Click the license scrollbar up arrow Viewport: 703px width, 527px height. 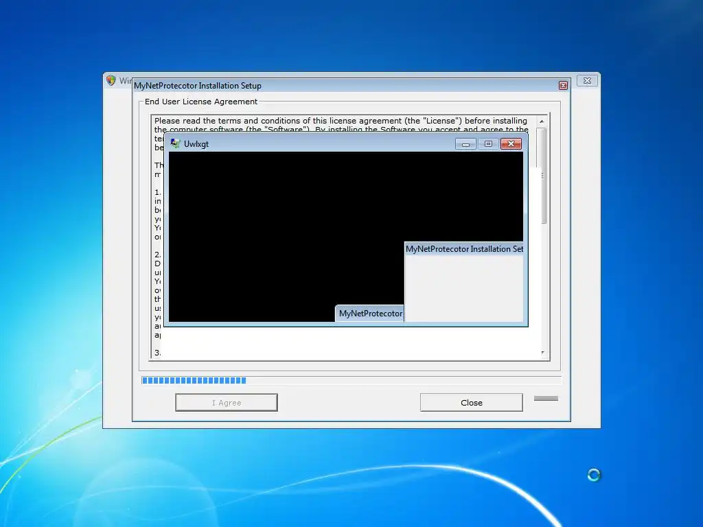[542, 121]
